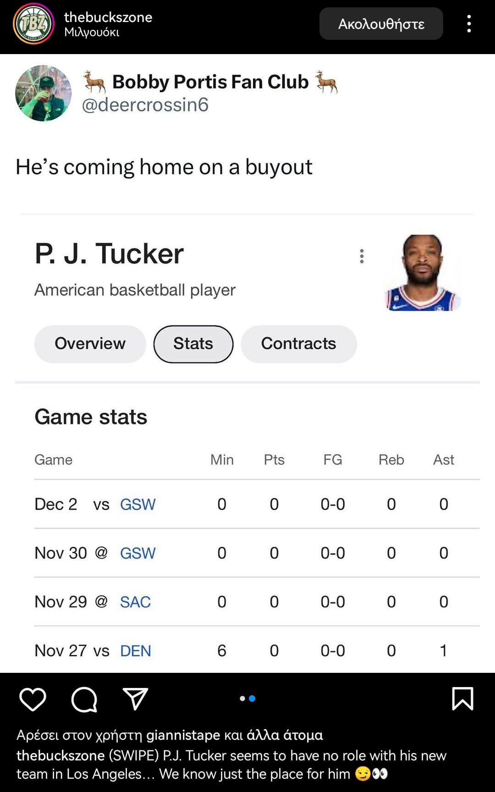
Task: Open thebuckszone username in header
Action: pos(108,17)
